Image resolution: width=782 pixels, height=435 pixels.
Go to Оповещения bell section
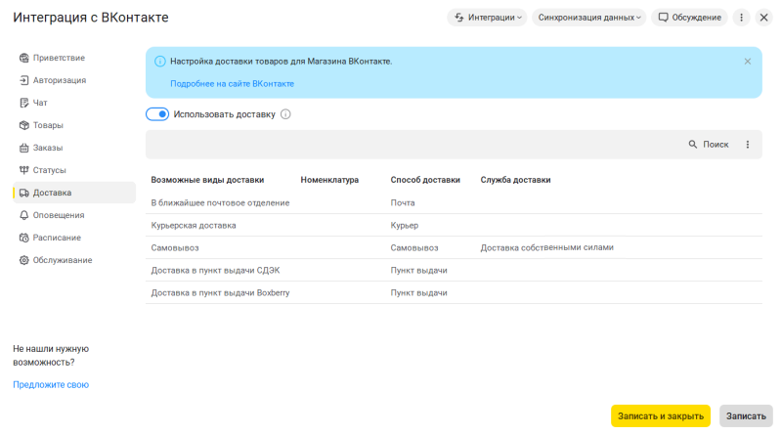click(58, 215)
